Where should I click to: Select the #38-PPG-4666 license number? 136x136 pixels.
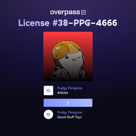(85, 23)
